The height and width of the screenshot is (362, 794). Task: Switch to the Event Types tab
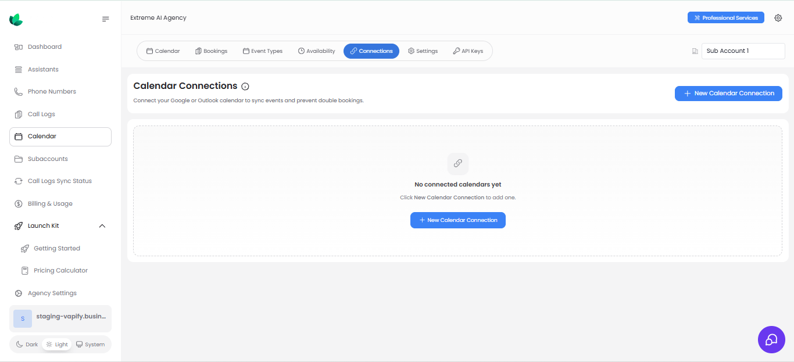point(263,51)
